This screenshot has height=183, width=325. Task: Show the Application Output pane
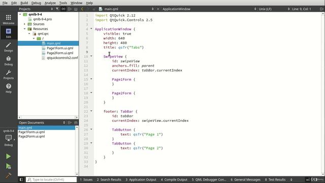(x=141, y=179)
